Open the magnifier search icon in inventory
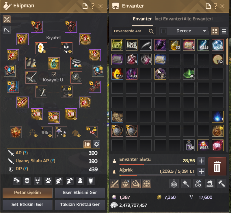 click(151, 31)
